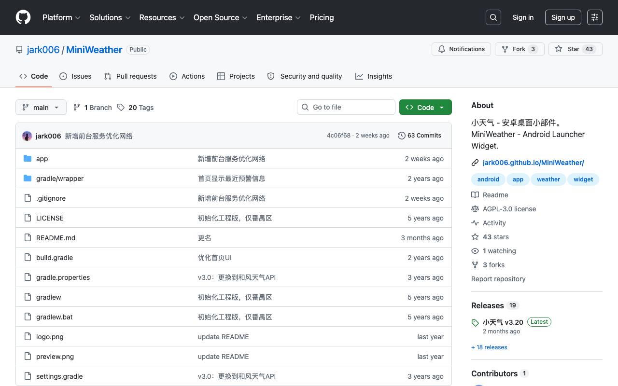View the 20 Tags link
The image size is (618, 386).
[135, 108]
